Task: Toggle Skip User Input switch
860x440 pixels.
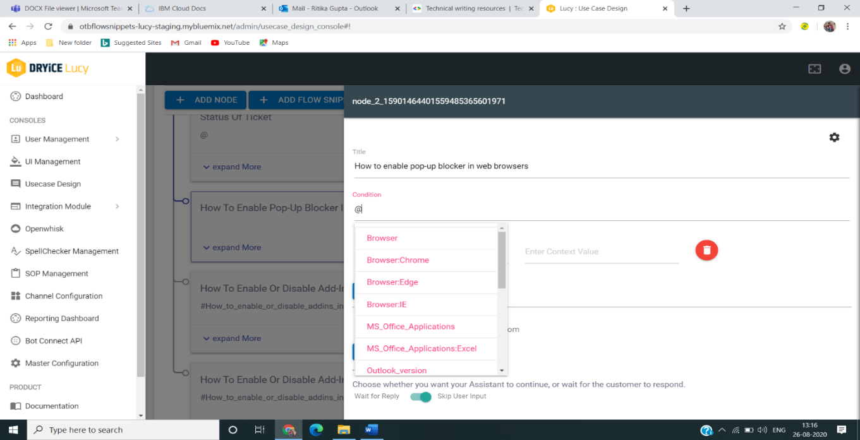Action: point(421,397)
